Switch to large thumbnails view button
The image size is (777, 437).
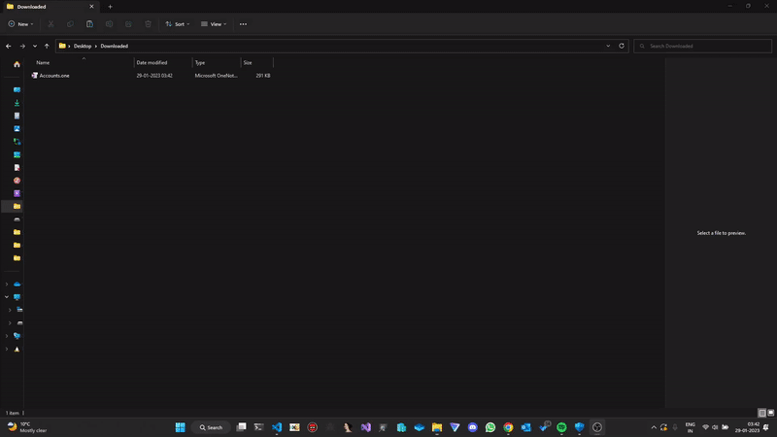tap(771, 413)
